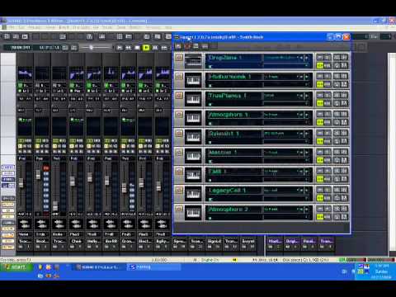Screen dimensions: 396x297
Task: Click the time display left of the tempo slider
Action: point(31,48)
